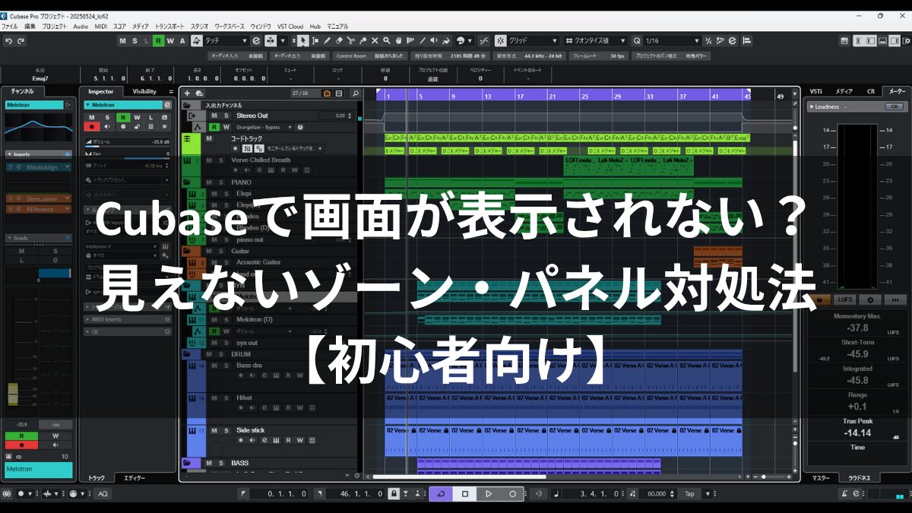Viewport: 912px width, 513px height.
Task: Open the グリッド snap type dropdown
Action: [533, 40]
